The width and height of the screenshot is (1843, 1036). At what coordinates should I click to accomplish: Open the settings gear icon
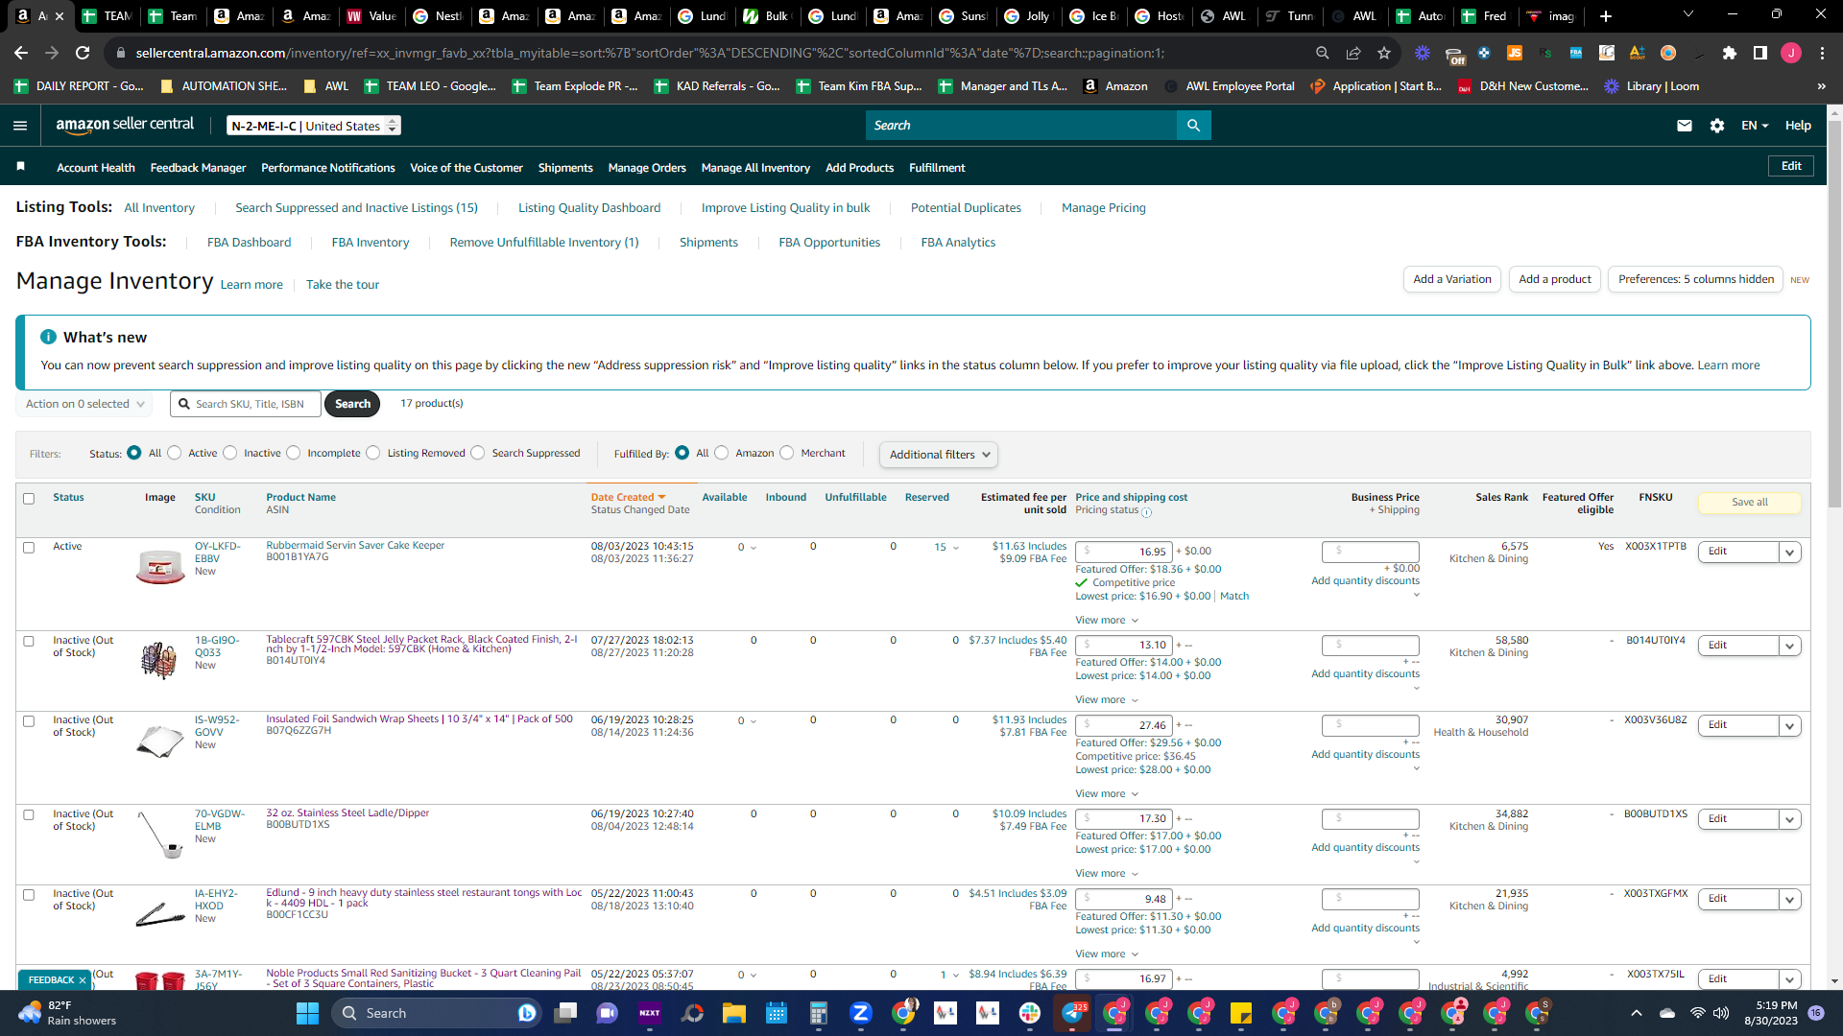[x=1717, y=126]
